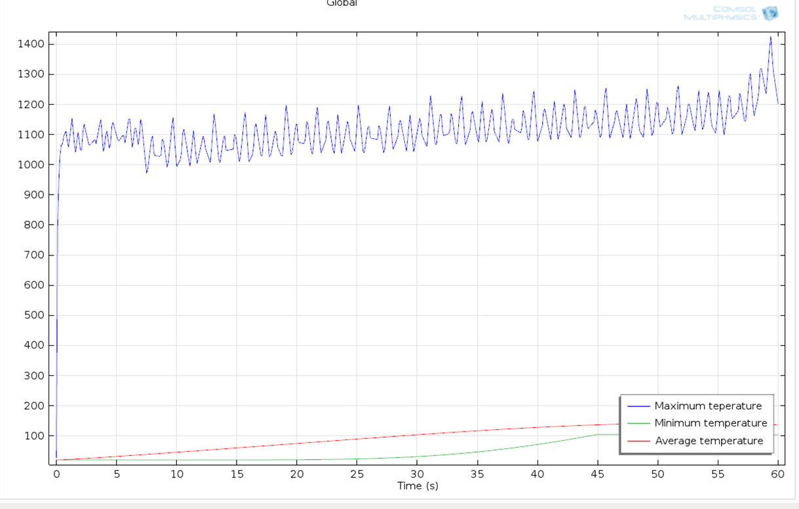The image size is (799, 509).
Task: Click the highest peak of the blue curve
Action: pyautogui.click(x=771, y=37)
